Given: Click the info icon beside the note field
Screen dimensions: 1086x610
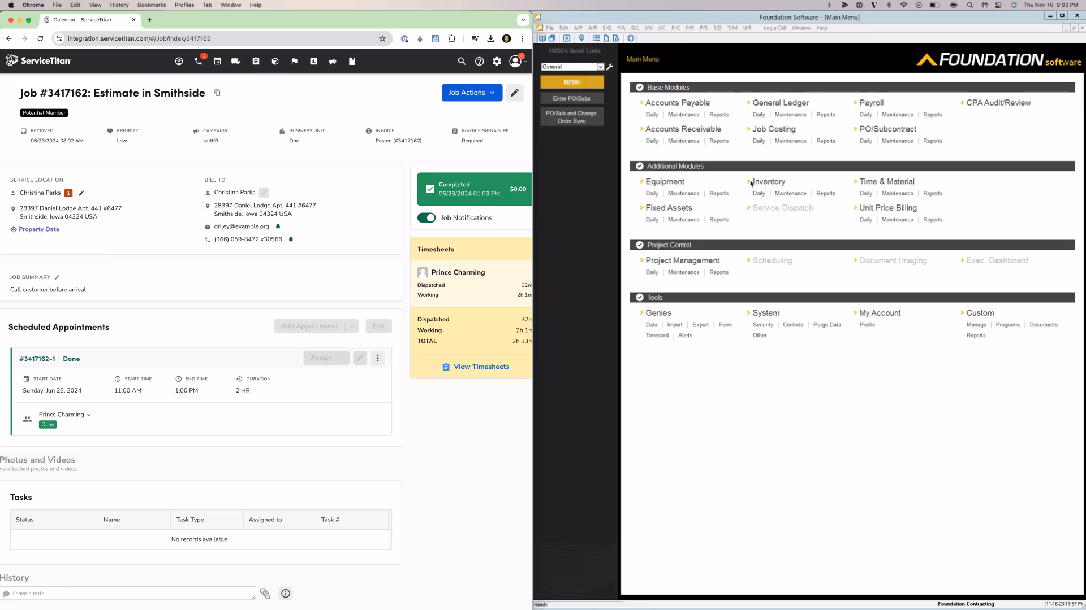Looking at the screenshot, I should 286,594.
